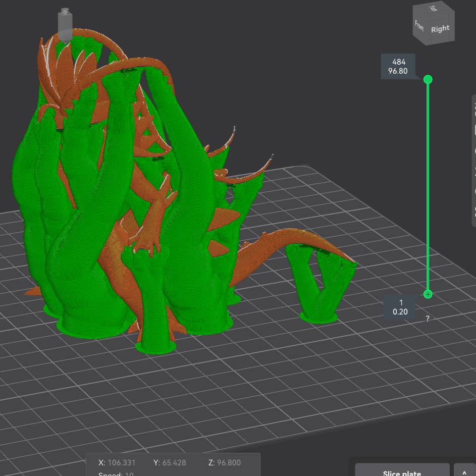
Task: Click the Slice plate button
Action: 402,470
